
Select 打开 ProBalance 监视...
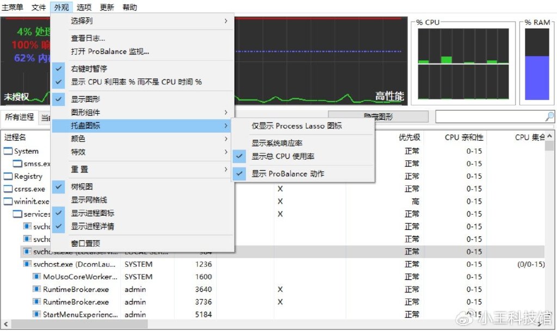(143, 52)
